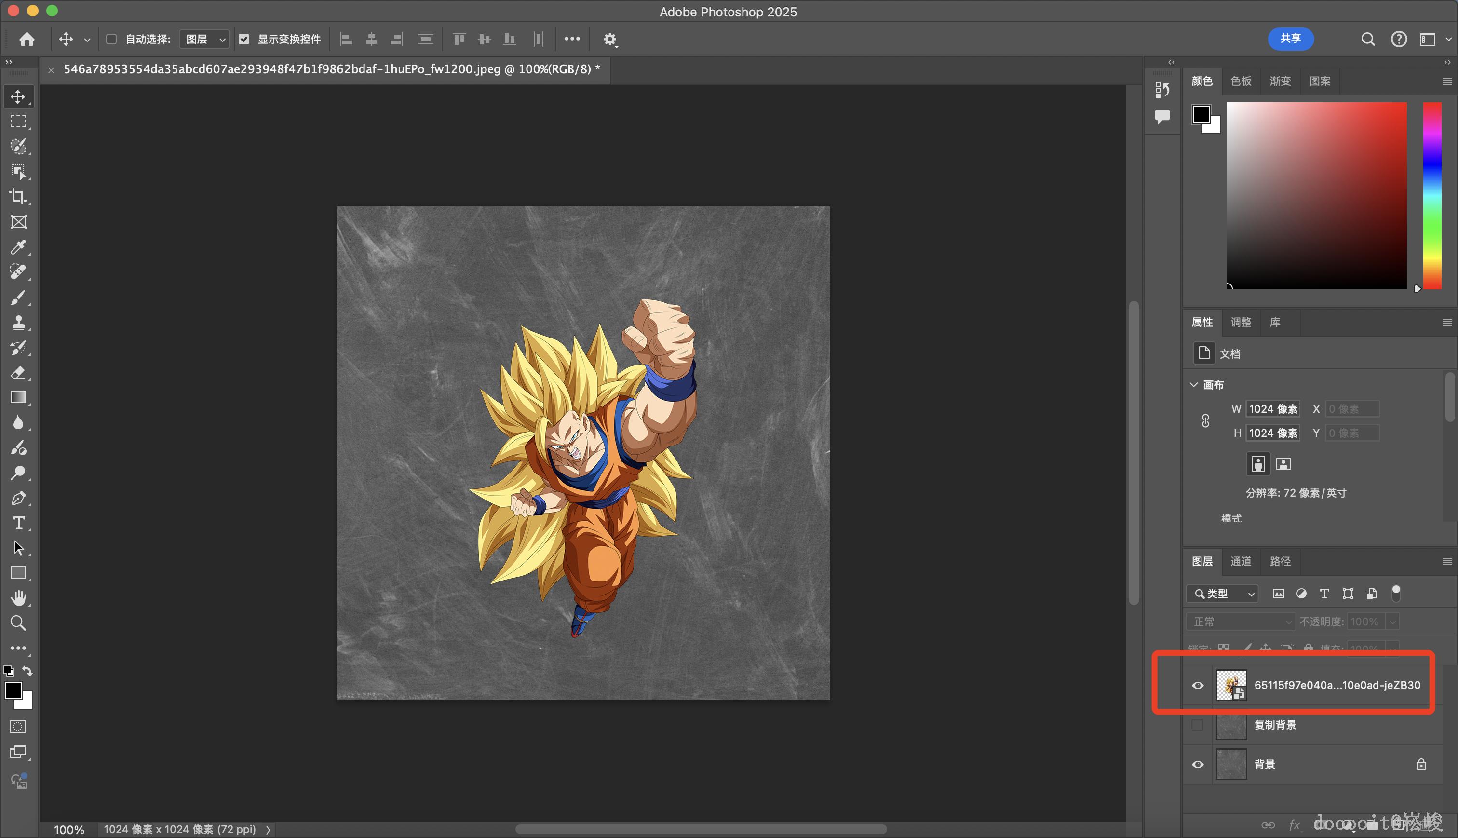Enable the 自动选择 checkbox
This screenshot has height=838, width=1458.
pos(112,39)
